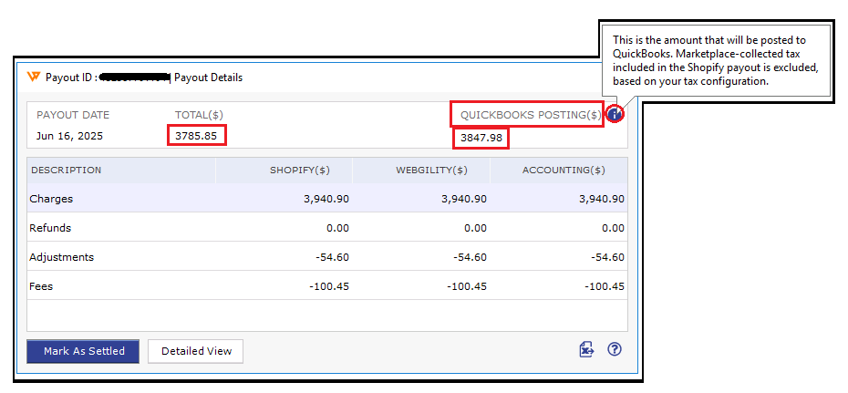Select the Fees row

(41, 286)
